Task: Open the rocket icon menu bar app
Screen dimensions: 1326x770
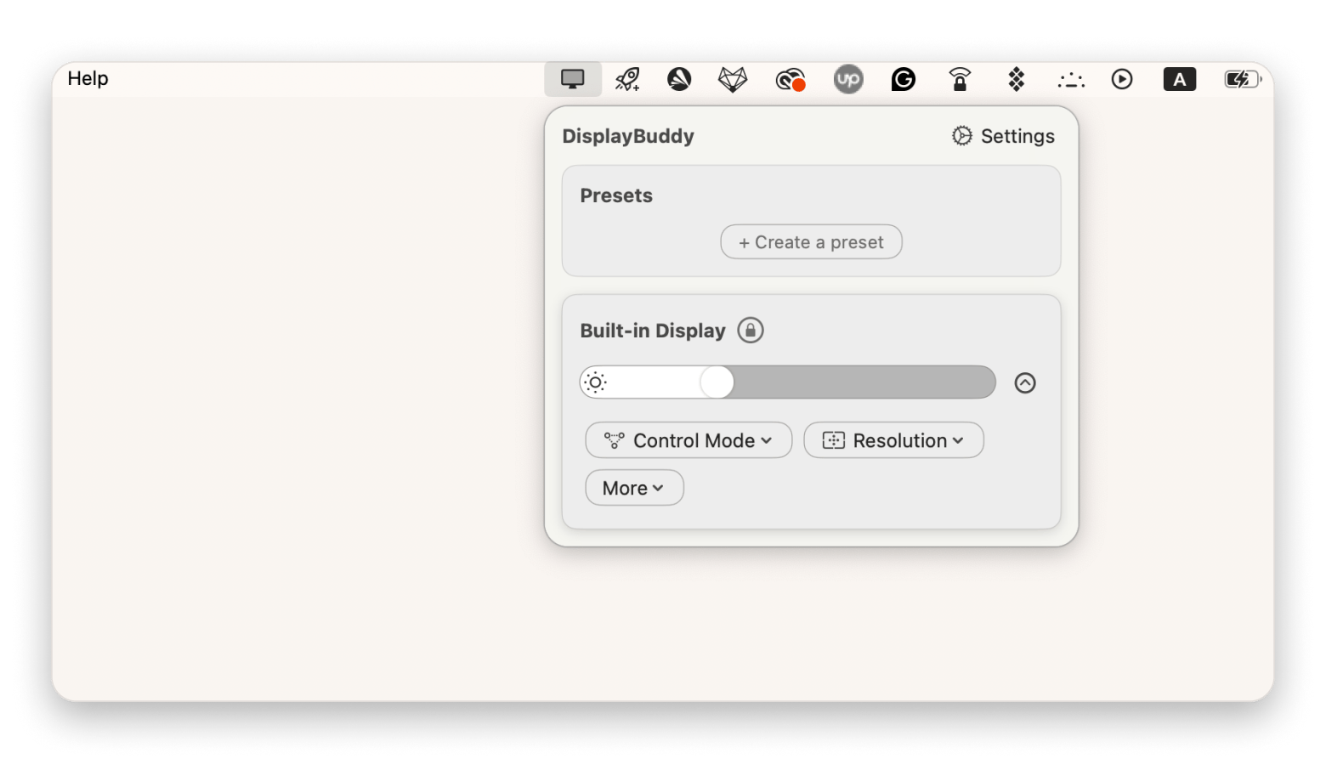Action: pyautogui.click(x=627, y=79)
